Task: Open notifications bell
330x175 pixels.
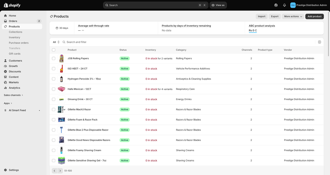Action: coord(284,5)
